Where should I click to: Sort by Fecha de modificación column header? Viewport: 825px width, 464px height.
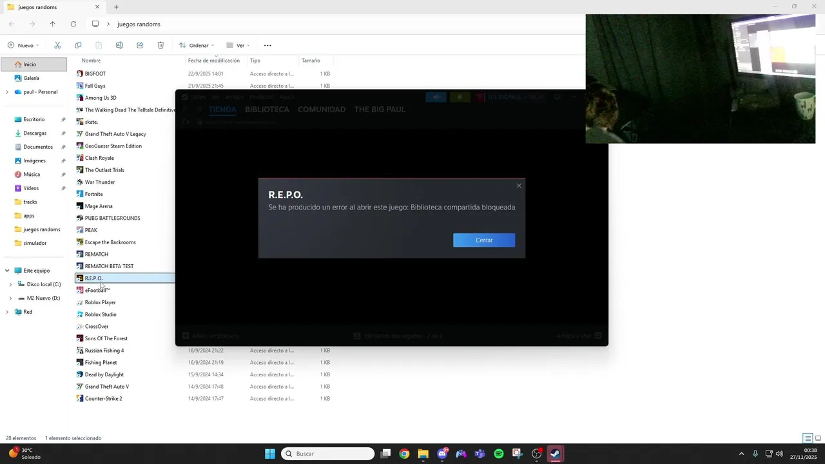click(215, 61)
